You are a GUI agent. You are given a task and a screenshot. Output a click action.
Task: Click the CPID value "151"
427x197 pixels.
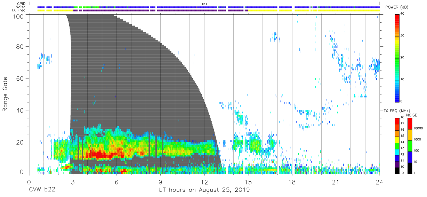204,3
